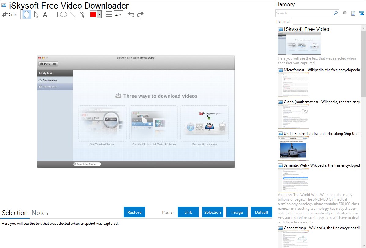Click the scroll-down arrow of snapshot list
Screen dimensions: 366x248
(364, 246)
